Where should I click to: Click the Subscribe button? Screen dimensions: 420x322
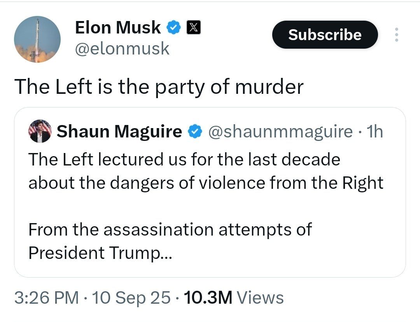tap(325, 35)
